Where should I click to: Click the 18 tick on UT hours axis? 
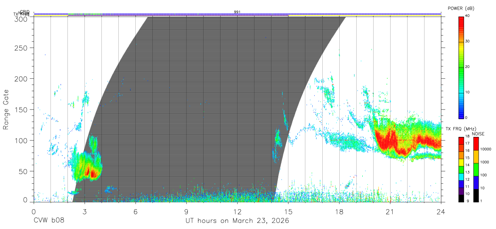339,211
